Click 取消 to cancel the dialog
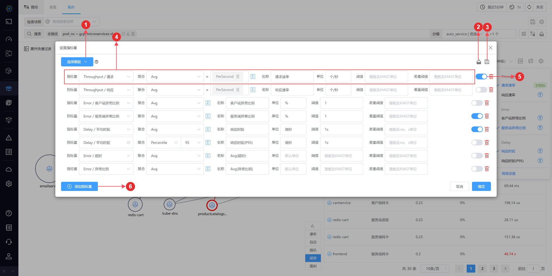 tap(459, 187)
